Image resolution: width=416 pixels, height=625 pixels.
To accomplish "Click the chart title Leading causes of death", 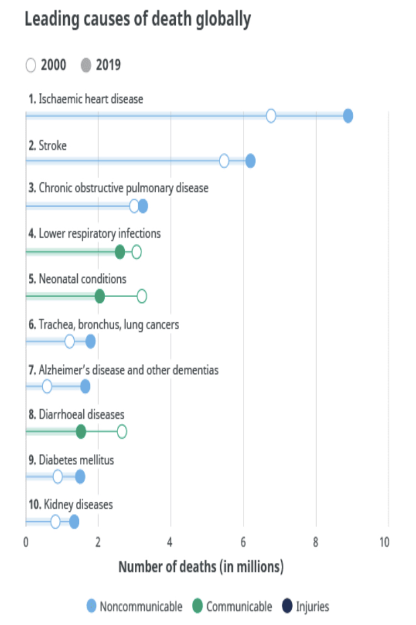I will (x=138, y=19).
